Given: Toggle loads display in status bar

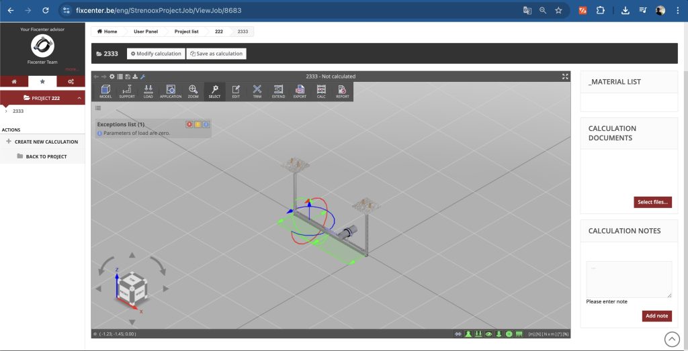Looking at the screenshot, I should 478,334.
